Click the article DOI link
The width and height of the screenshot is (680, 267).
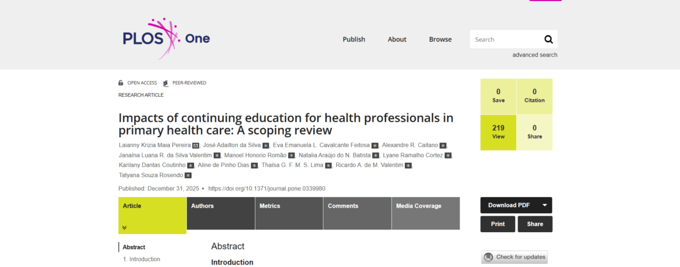coord(266,189)
